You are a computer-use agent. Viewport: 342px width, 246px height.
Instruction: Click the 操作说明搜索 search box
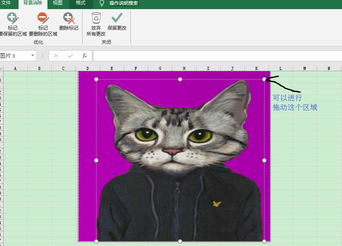[x=124, y=3]
